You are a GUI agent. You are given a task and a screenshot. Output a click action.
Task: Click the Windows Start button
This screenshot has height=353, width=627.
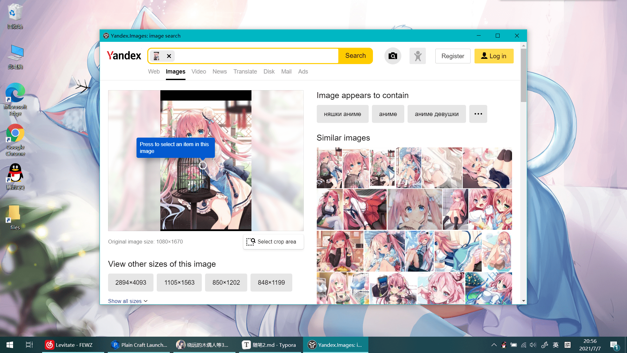pos(10,345)
